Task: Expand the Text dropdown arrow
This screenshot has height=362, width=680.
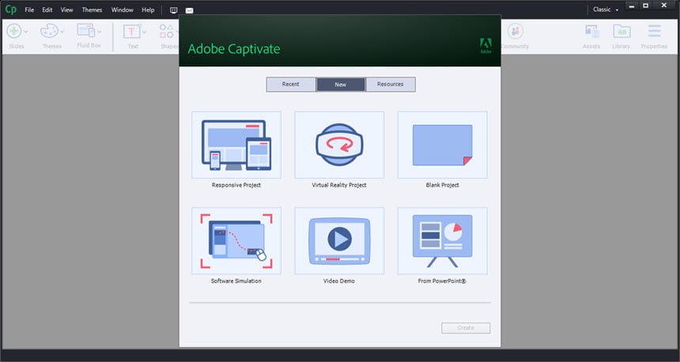Action: coord(145,32)
